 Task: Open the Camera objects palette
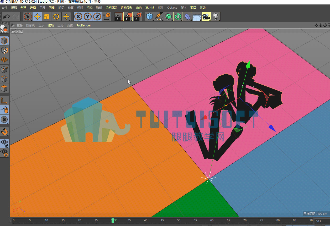pos(206,17)
